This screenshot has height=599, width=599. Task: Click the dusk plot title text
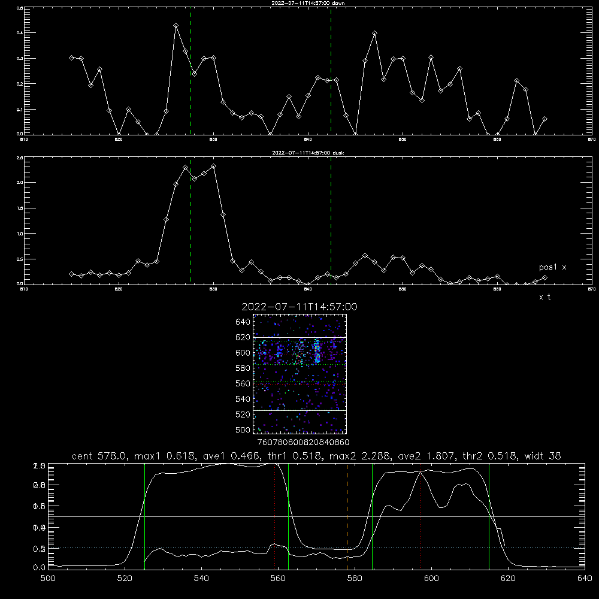click(x=308, y=153)
